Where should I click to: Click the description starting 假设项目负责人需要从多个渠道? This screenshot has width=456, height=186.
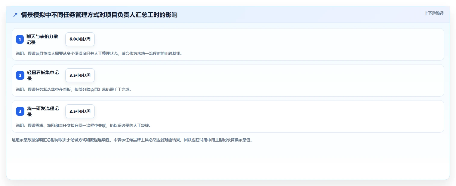click(99, 54)
